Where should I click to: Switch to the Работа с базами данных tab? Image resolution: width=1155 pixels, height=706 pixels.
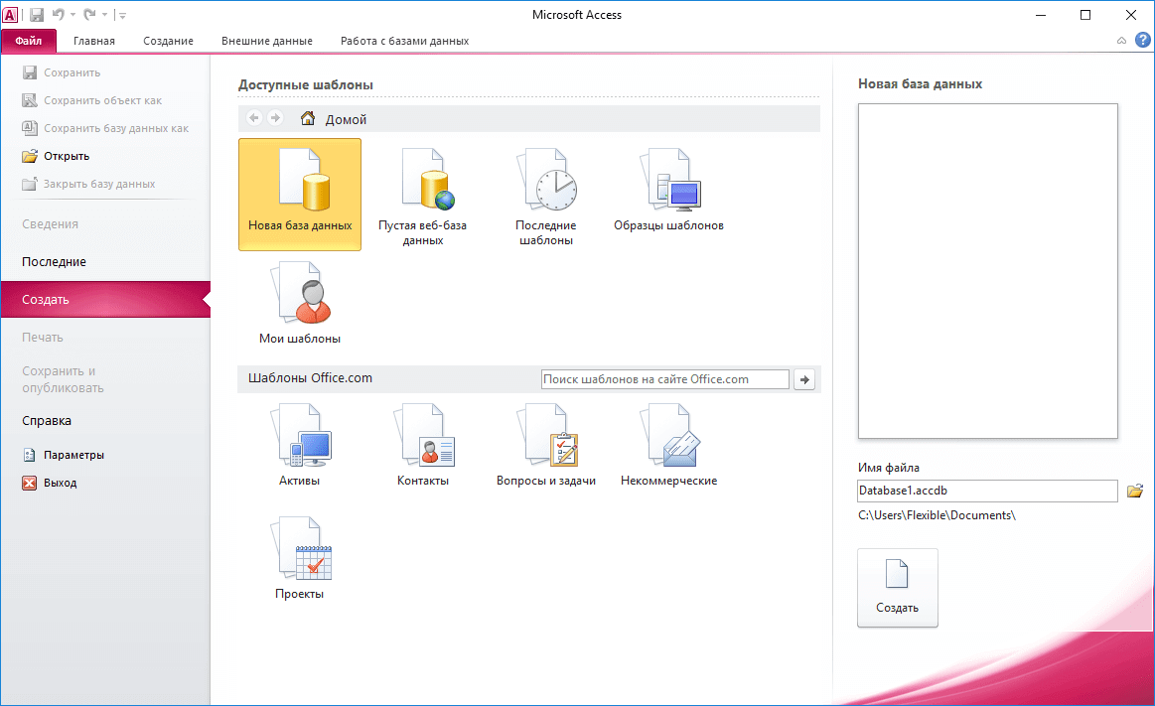tap(404, 41)
